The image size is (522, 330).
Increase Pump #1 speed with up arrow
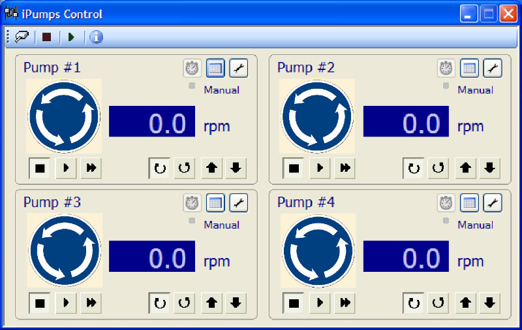tap(211, 168)
